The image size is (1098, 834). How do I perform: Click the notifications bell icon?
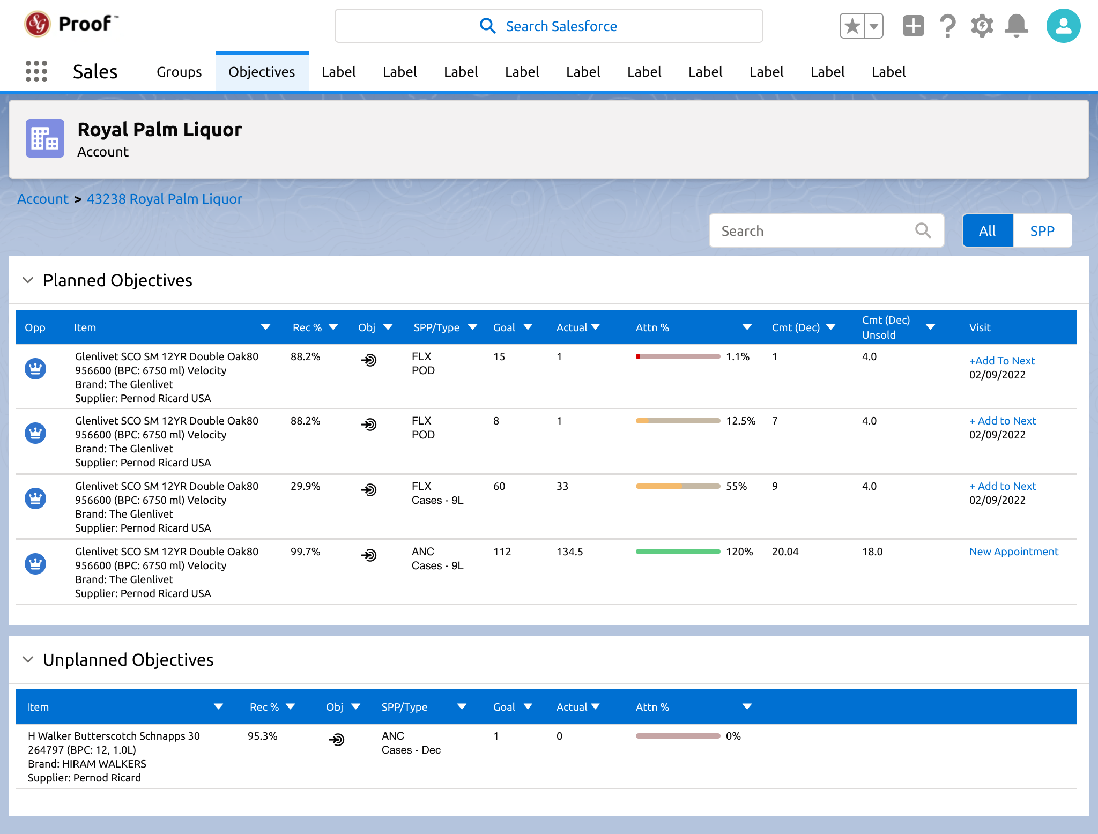click(x=1016, y=26)
